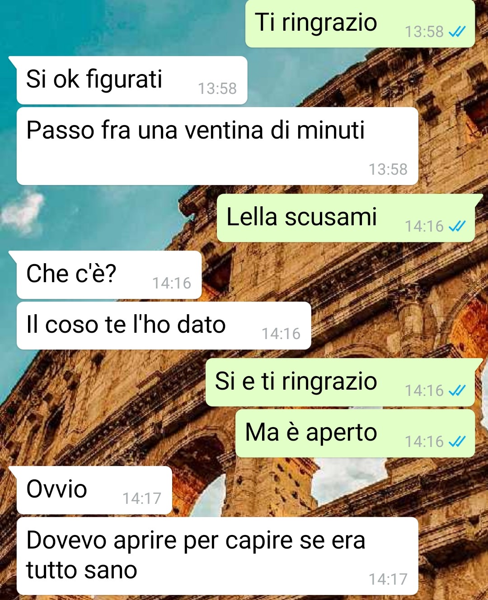The height and width of the screenshot is (600, 488).
Task: Tap the 14:16 time beside 'Il coso'
Action: (281, 334)
